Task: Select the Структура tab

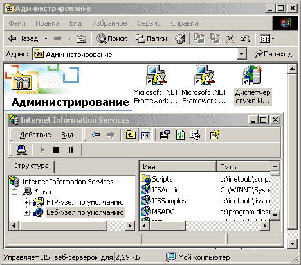Action: [31, 166]
